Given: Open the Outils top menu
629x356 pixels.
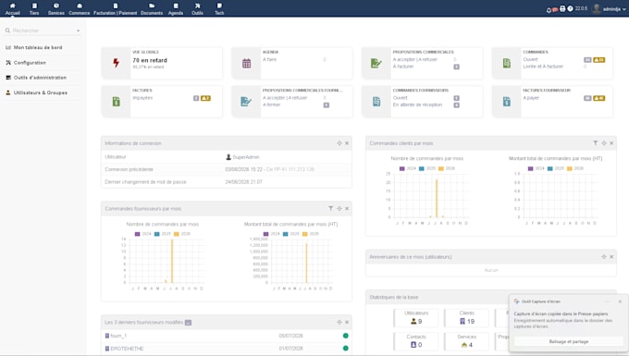Looking at the screenshot, I should [x=197, y=9].
